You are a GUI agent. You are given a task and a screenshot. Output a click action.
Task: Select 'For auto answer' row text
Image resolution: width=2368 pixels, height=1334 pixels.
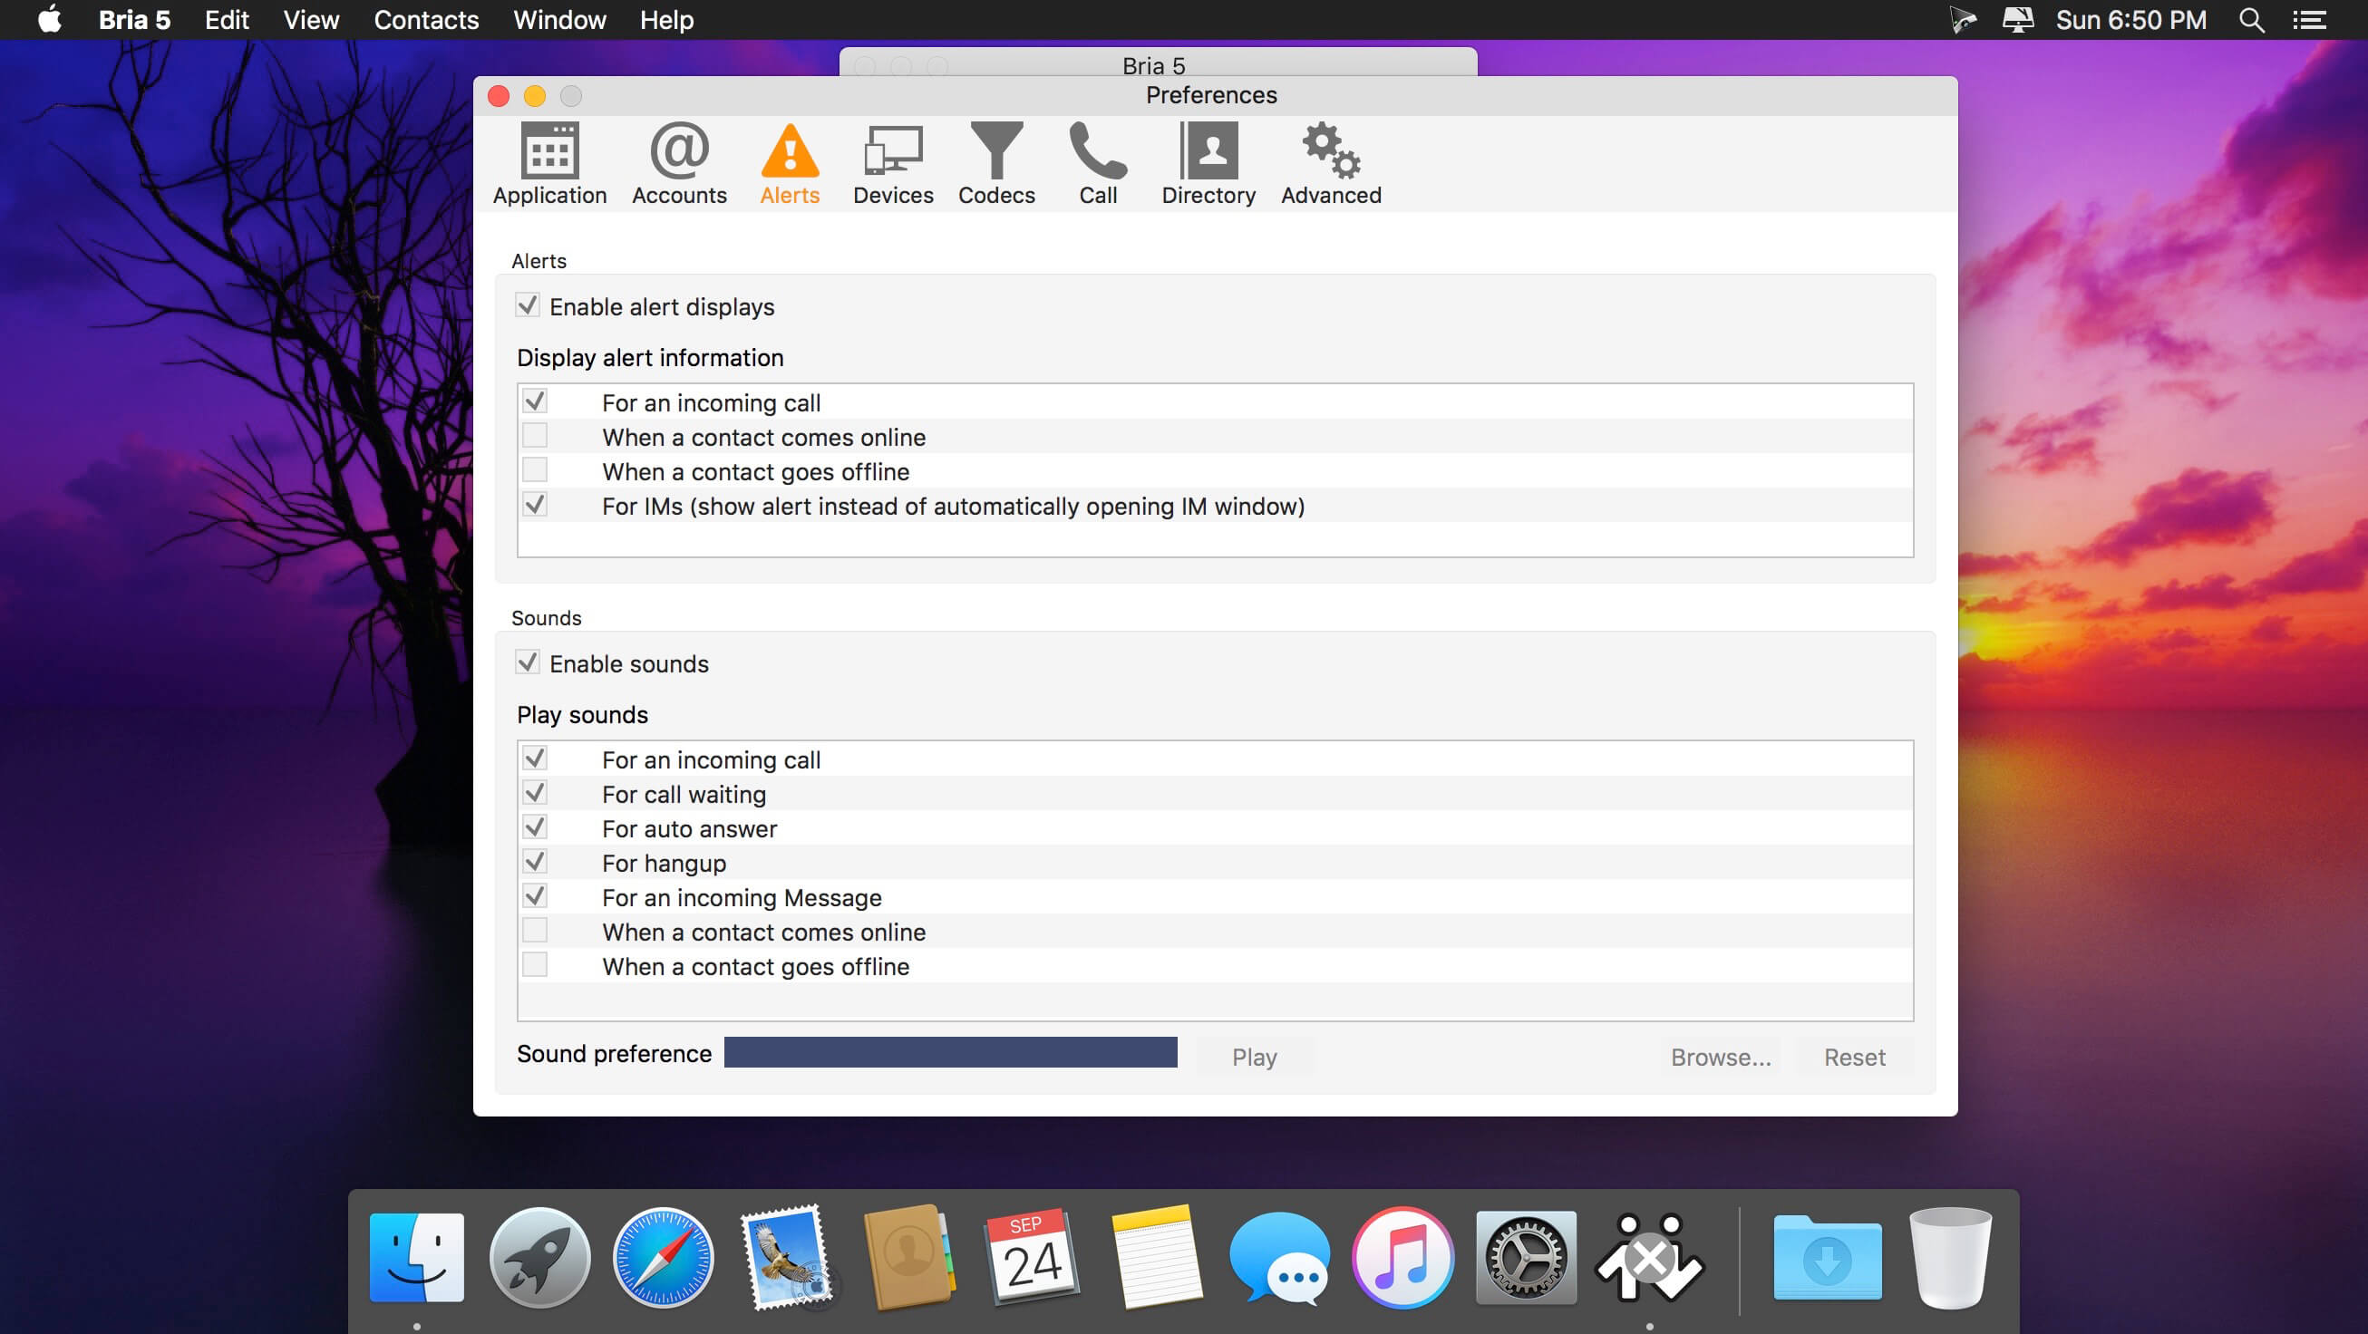[x=689, y=828]
